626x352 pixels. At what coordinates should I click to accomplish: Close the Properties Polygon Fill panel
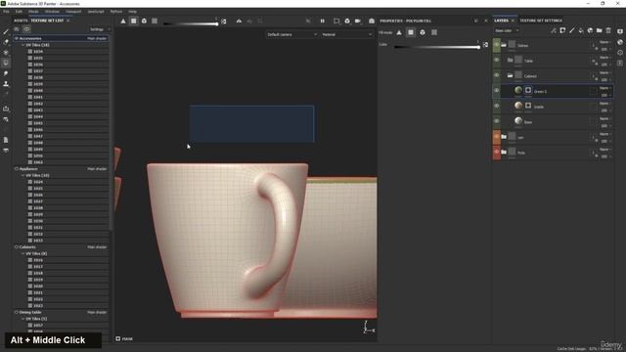pyautogui.click(x=486, y=21)
